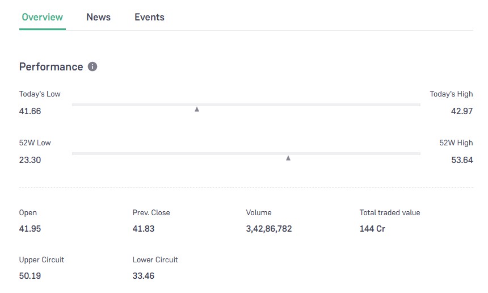Screen dimensions: 488x293
Task: Select the Overview tab
Action: pyautogui.click(x=42, y=17)
